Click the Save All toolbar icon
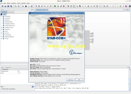 click(11, 6)
